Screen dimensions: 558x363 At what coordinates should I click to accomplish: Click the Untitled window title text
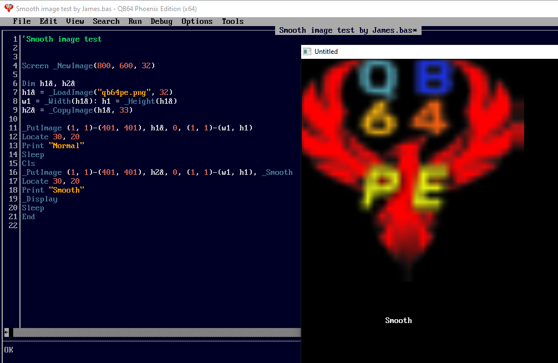[x=326, y=52]
